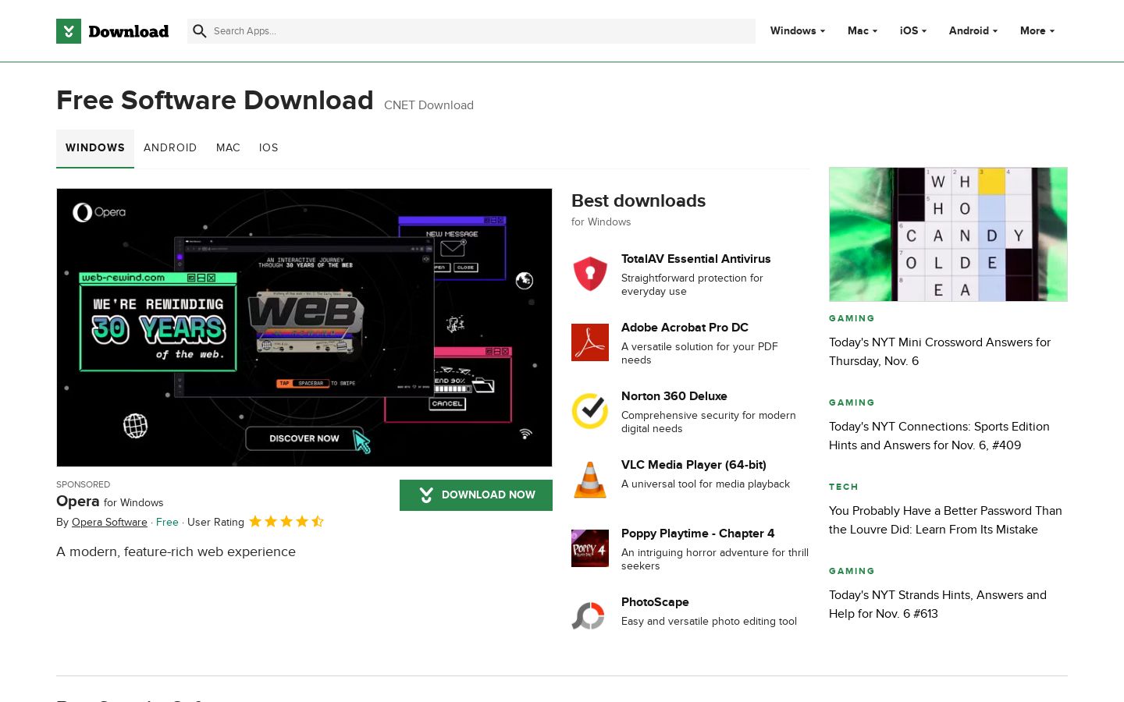Open the VLC Media Player cone icon
The height and width of the screenshot is (702, 1124).
click(x=590, y=480)
